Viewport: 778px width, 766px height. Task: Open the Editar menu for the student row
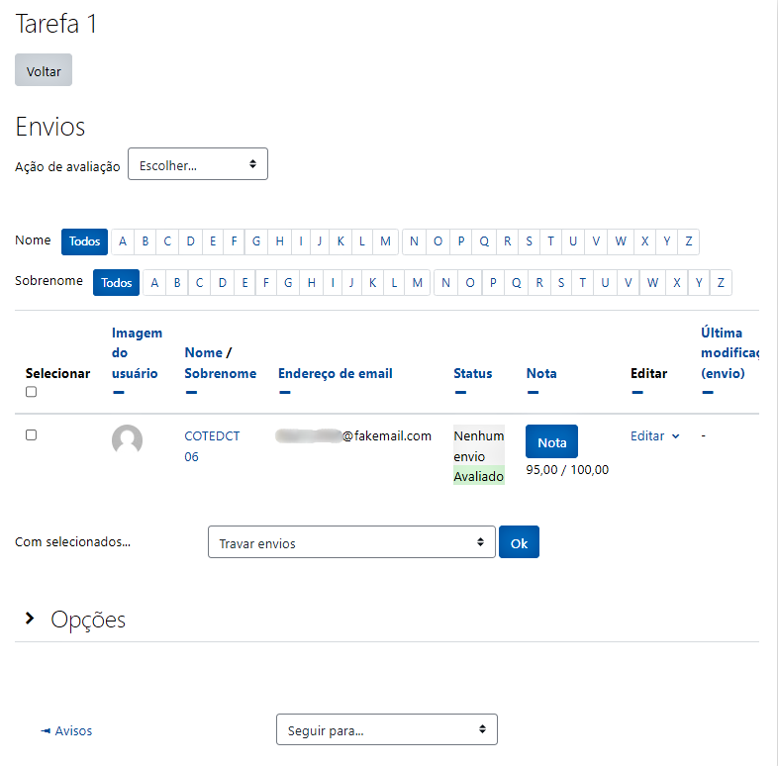(x=655, y=436)
